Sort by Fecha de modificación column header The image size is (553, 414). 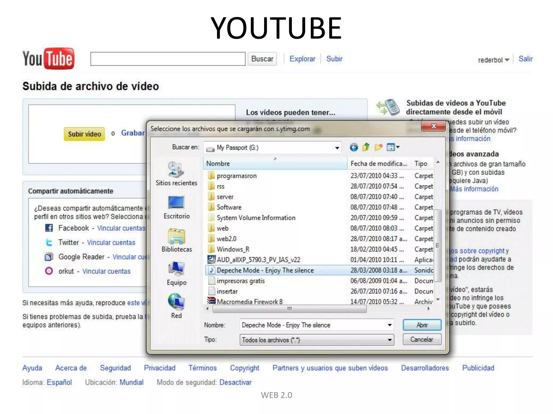click(379, 164)
